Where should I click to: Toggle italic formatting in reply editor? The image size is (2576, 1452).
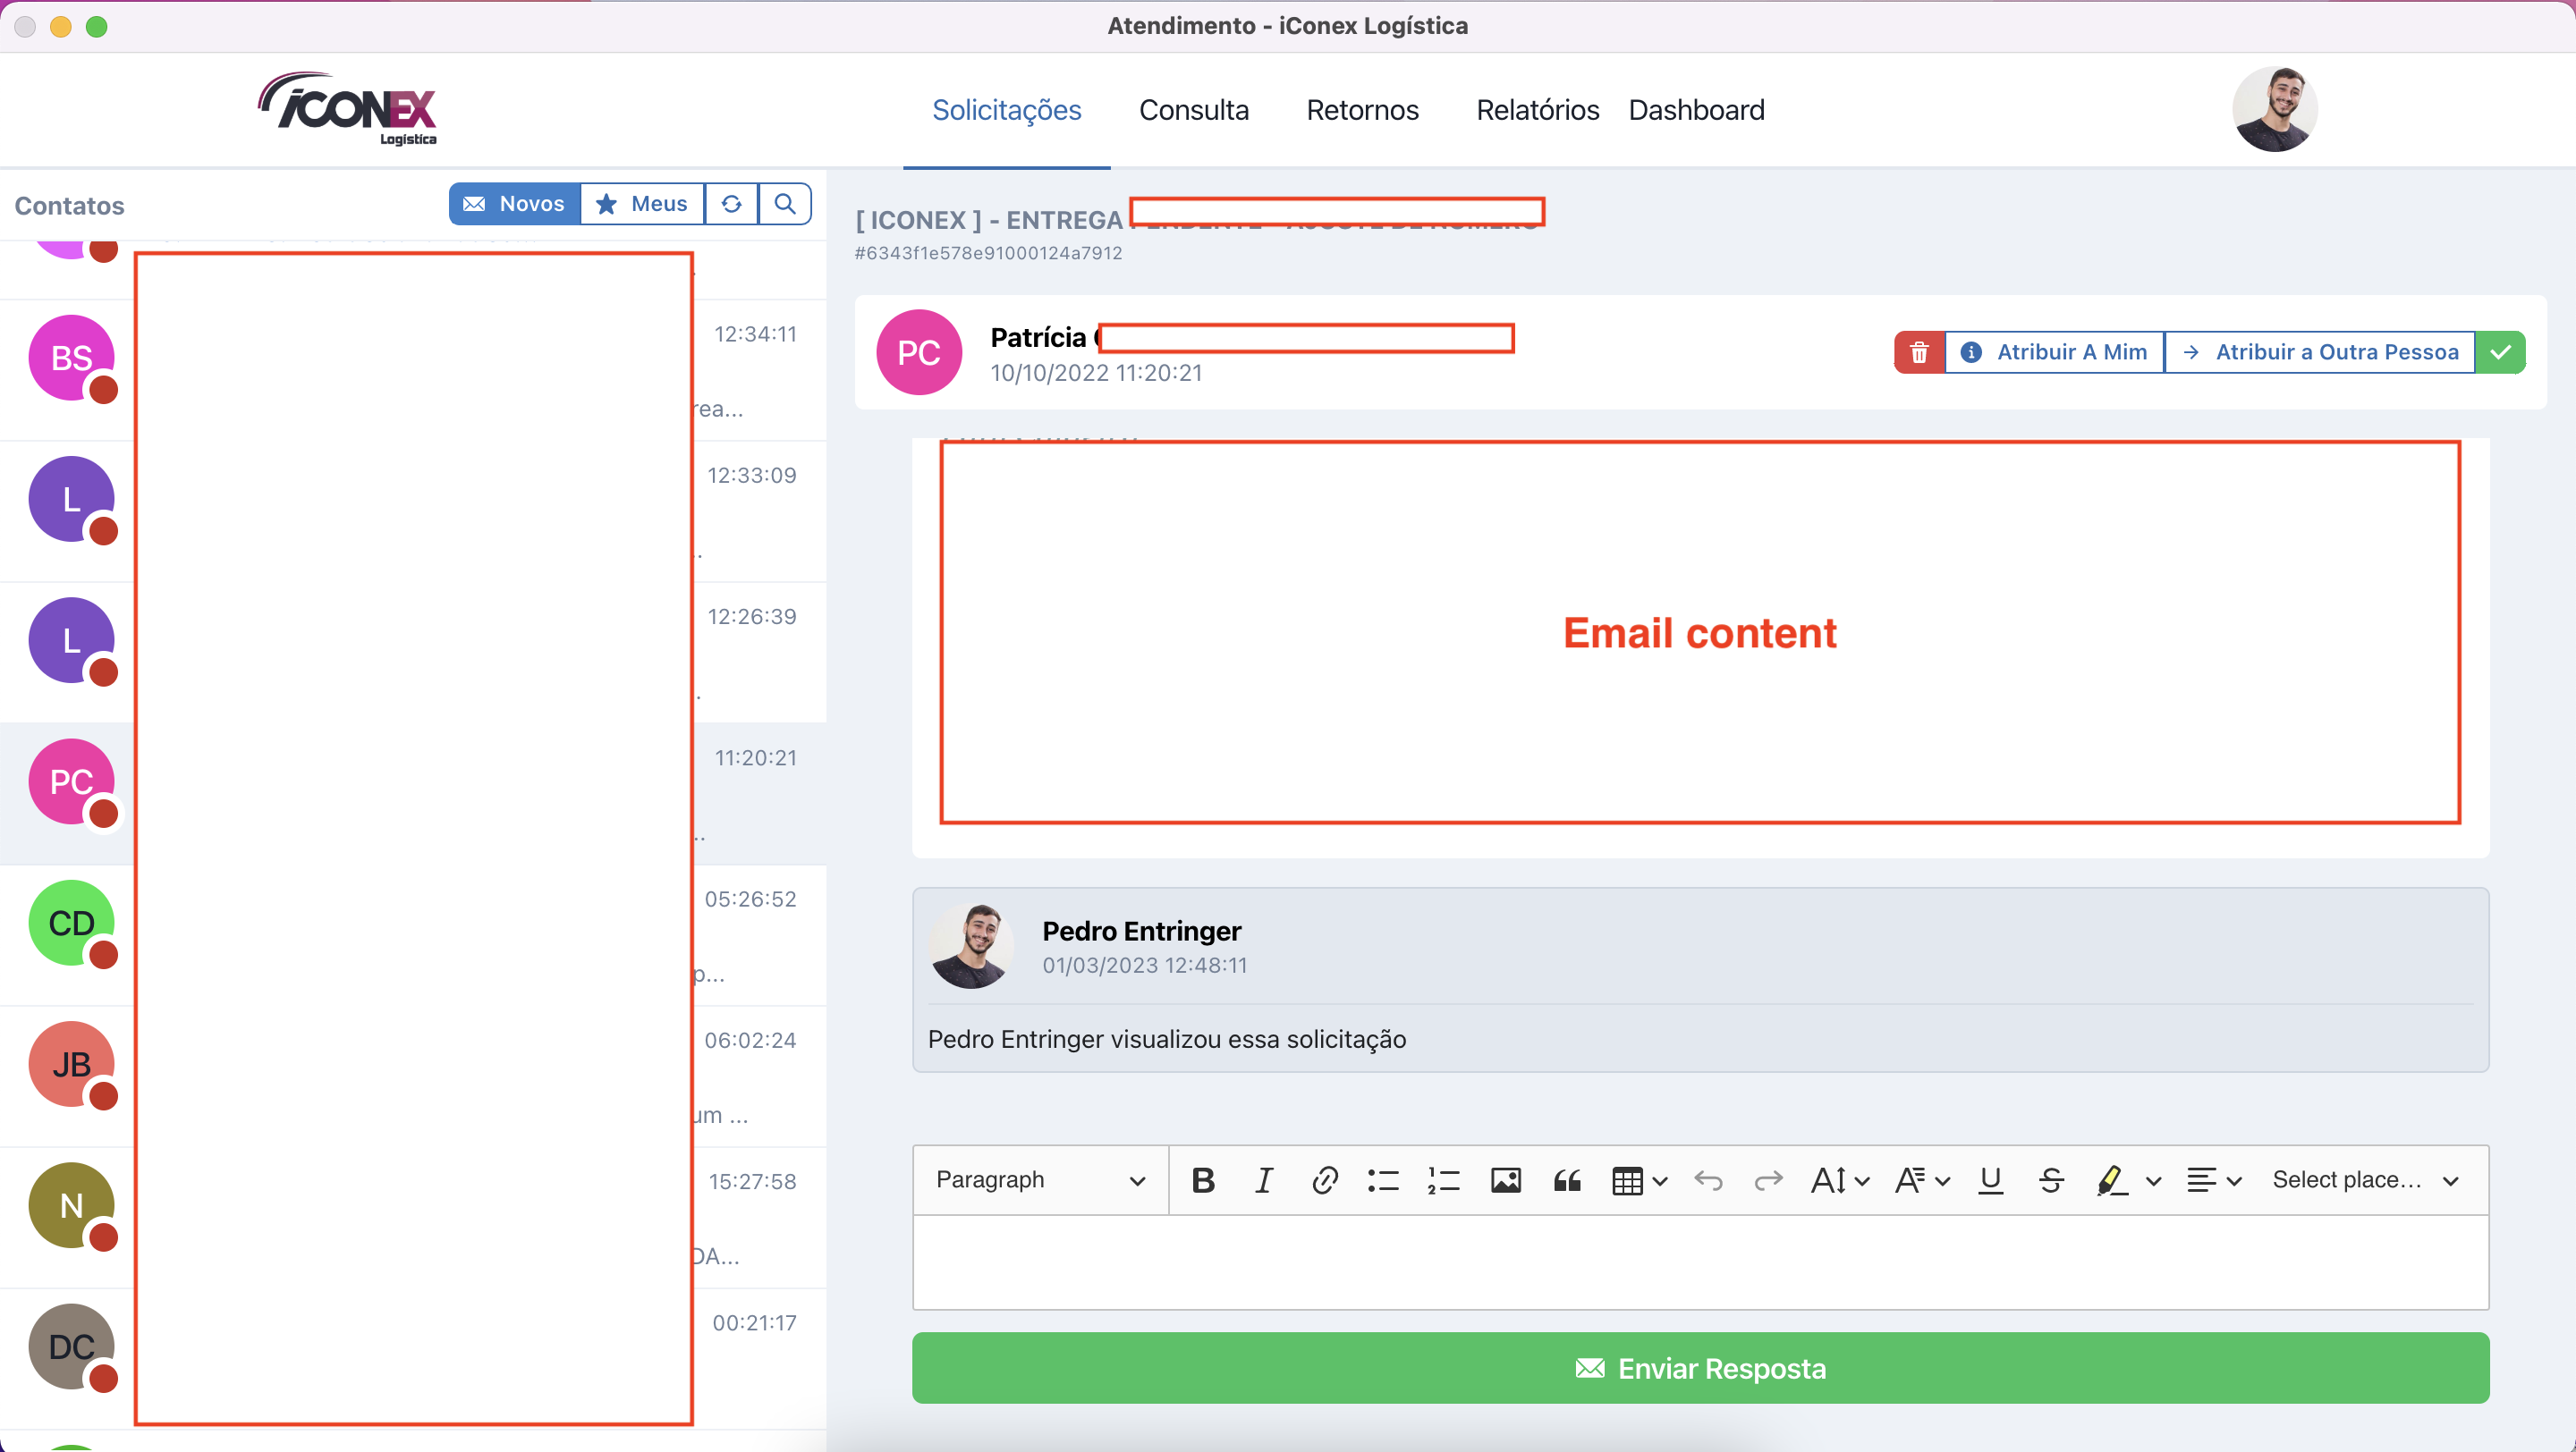[1264, 1180]
